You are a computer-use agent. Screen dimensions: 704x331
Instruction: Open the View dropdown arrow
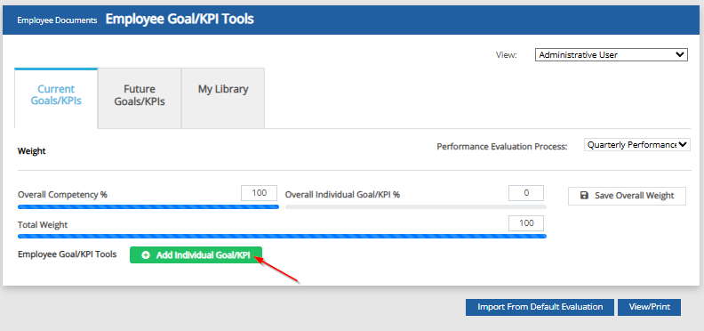tap(680, 55)
